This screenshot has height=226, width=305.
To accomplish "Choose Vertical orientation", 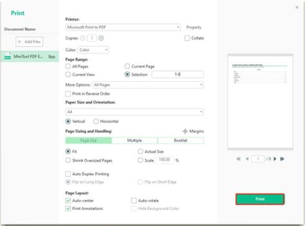I will tap(68, 121).
